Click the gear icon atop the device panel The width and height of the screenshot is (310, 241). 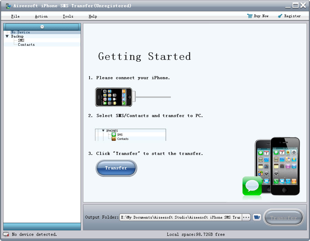[x=42, y=27]
